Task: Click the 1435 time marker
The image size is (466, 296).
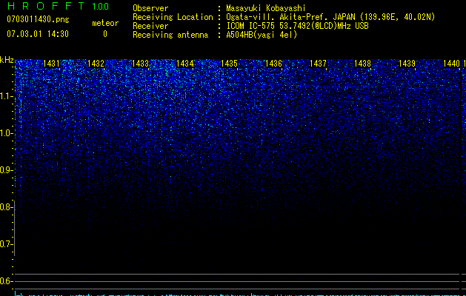Action: tap(229, 64)
